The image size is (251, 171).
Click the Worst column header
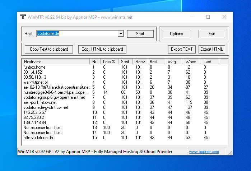(192, 62)
